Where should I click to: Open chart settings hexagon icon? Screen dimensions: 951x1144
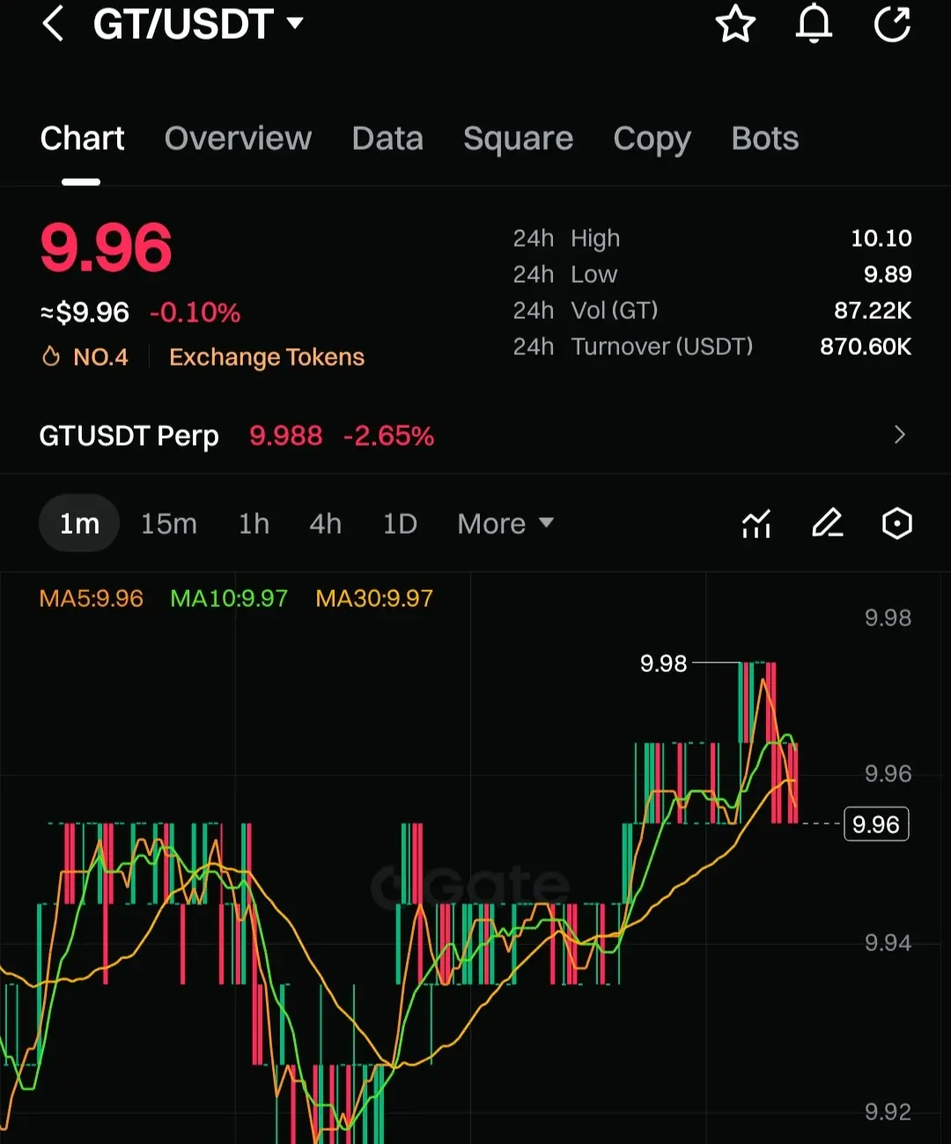(897, 523)
